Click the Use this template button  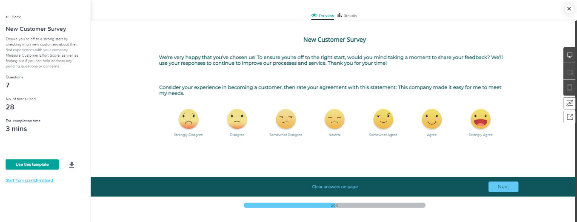click(x=32, y=164)
